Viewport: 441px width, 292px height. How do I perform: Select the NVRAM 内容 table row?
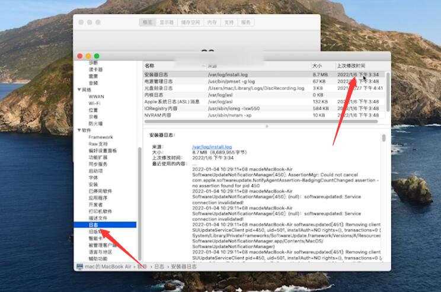[x=264, y=115]
